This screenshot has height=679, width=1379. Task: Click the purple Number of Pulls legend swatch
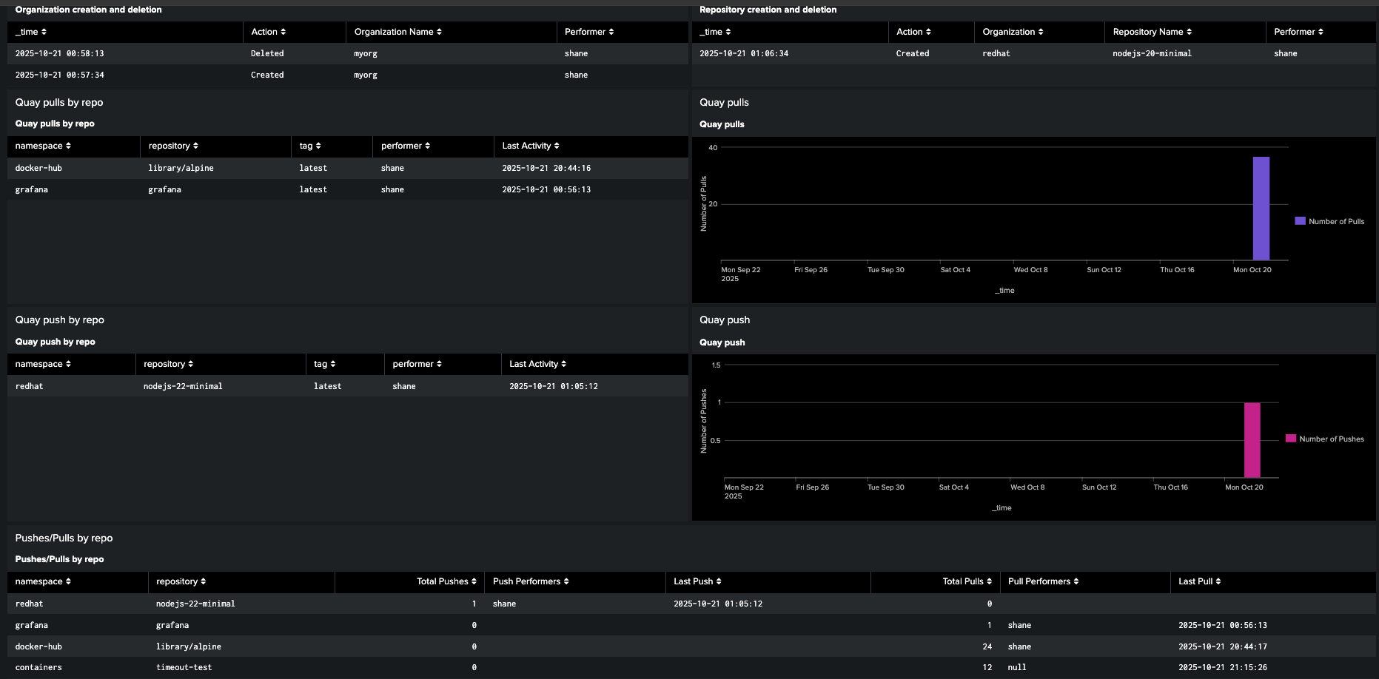click(1300, 221)
